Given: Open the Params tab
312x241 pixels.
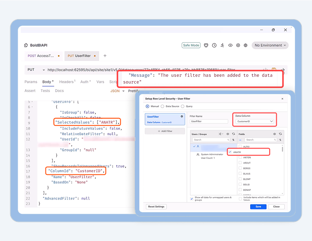Looking at the screenshot, I should click(x=31, y=82).
